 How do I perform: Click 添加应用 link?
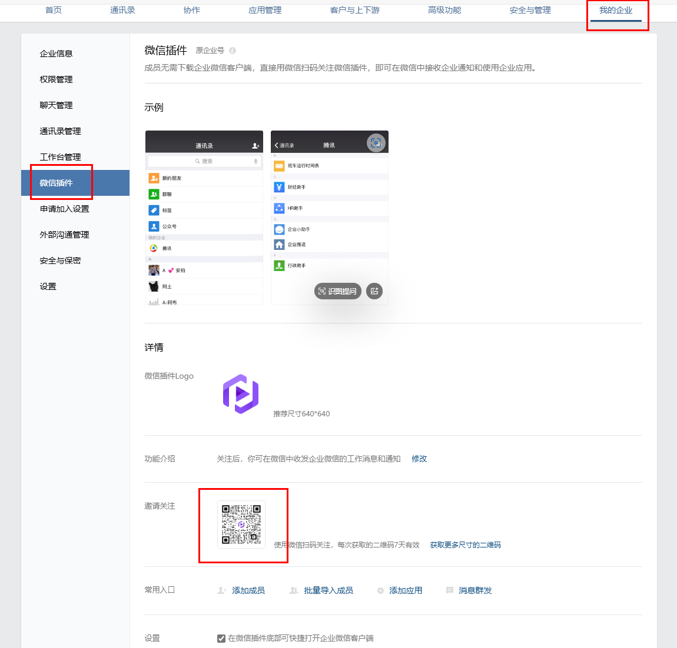[x=406, y=590]
